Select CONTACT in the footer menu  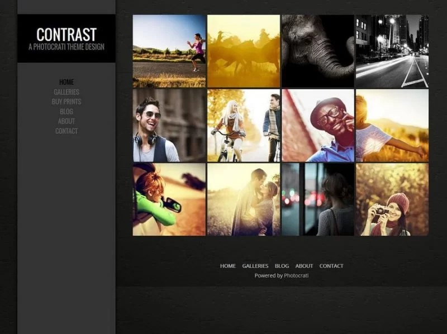point(331,266)
